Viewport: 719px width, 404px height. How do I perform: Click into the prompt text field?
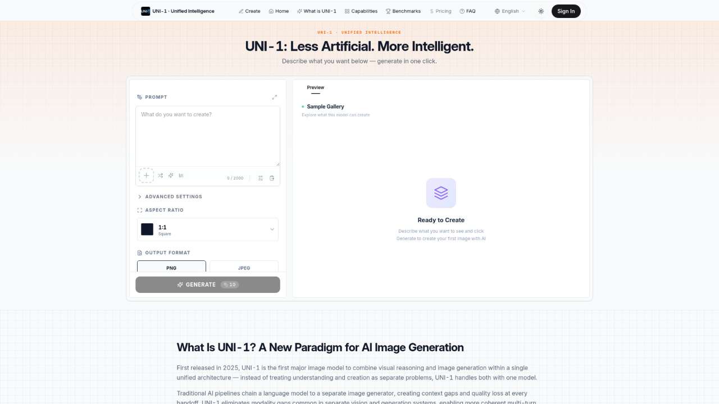coord(208,136)
